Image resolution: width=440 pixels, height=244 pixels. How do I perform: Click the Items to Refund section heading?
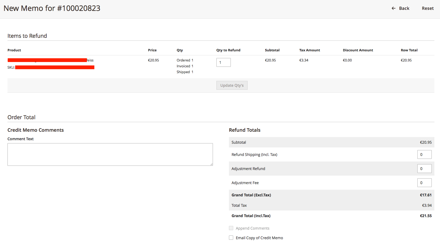[x=27, y=36]
